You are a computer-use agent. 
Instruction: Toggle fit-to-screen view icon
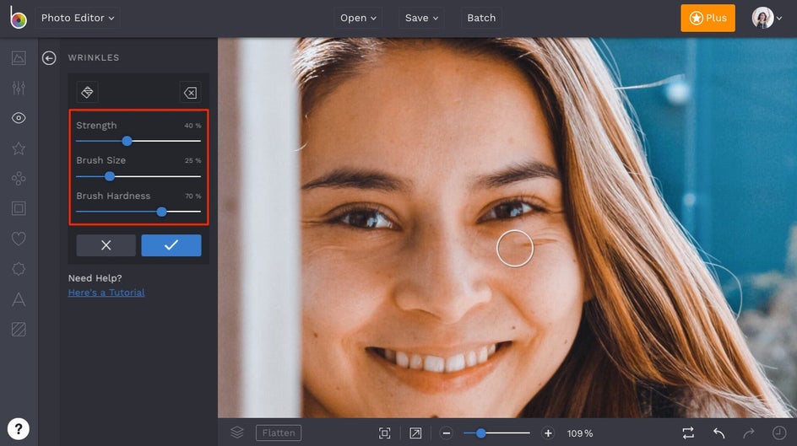pos(385,433)
